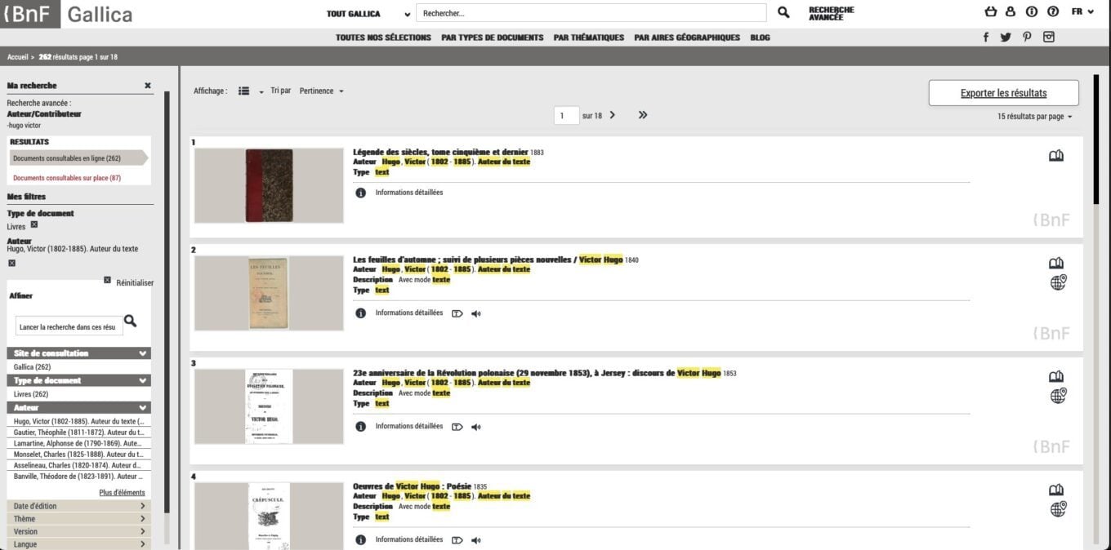Click the BnF logo
The image size is (1111, 550).
pos(29,14)
